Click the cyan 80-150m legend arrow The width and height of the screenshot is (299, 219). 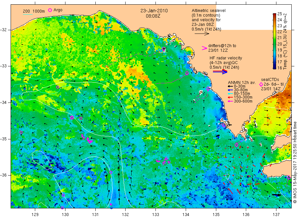[231, 94]
